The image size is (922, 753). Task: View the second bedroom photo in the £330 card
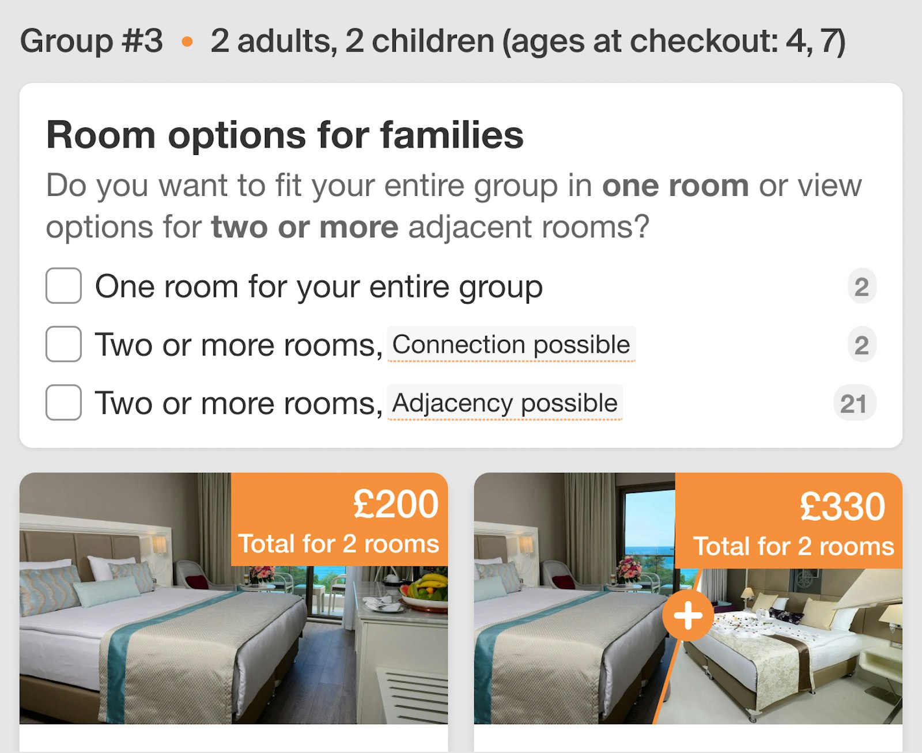click(795, 651)
